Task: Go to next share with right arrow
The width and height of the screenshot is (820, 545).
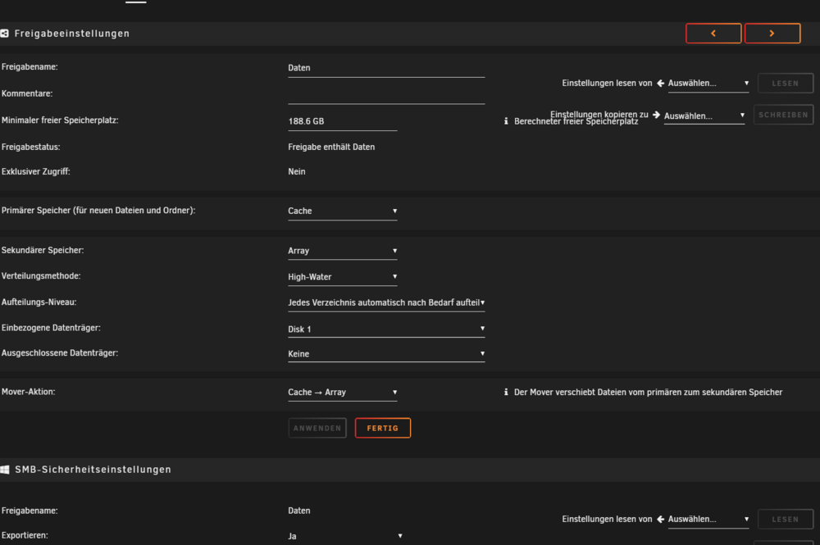Action: 772,34
